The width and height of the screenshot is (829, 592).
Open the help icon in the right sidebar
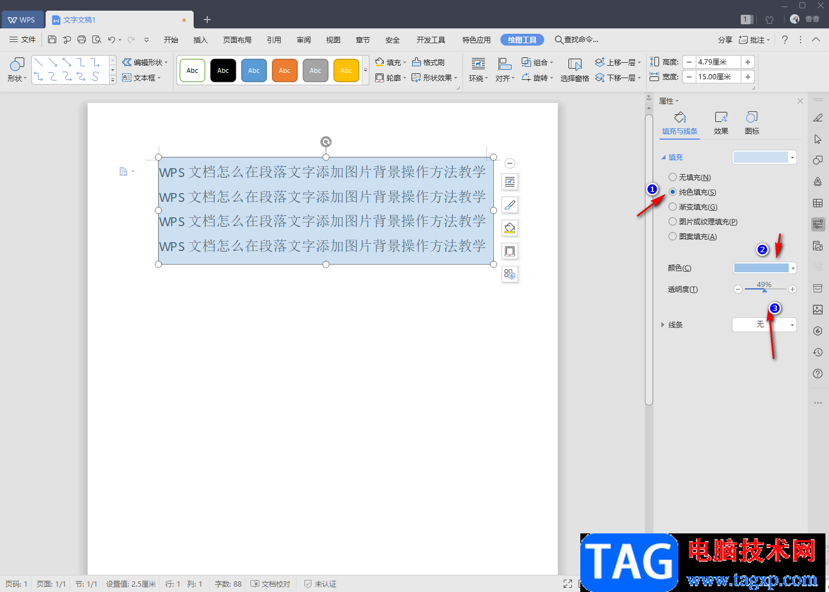click(x=818, y=374)
